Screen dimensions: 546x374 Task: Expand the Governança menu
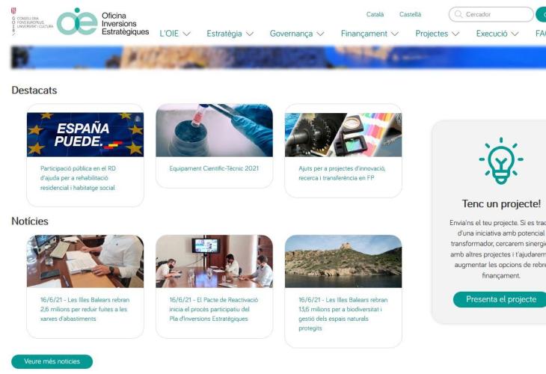point(297,34)
